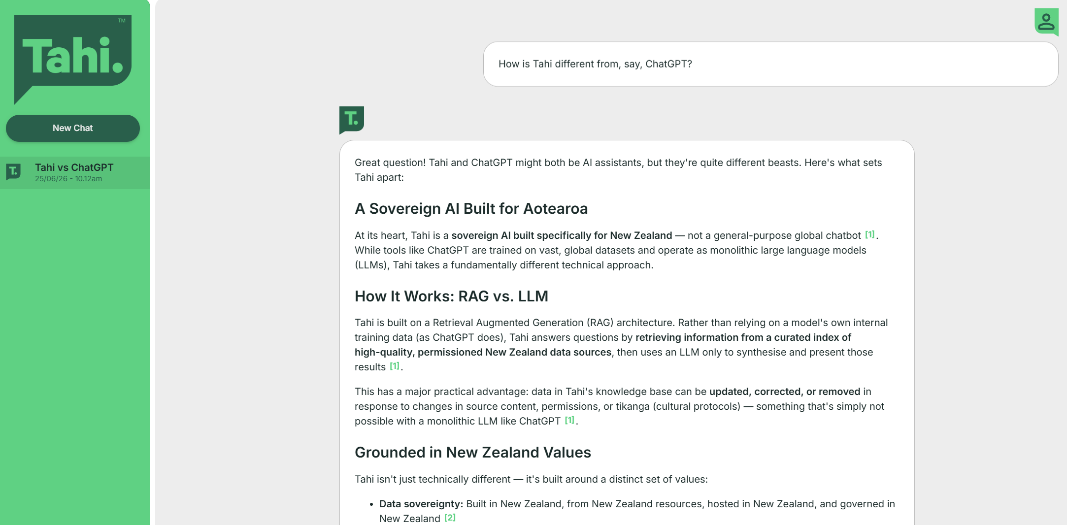1067x525 pixels.
Task: Click the Tahi logo in the sidebar
Action: (x=73, y=59)
